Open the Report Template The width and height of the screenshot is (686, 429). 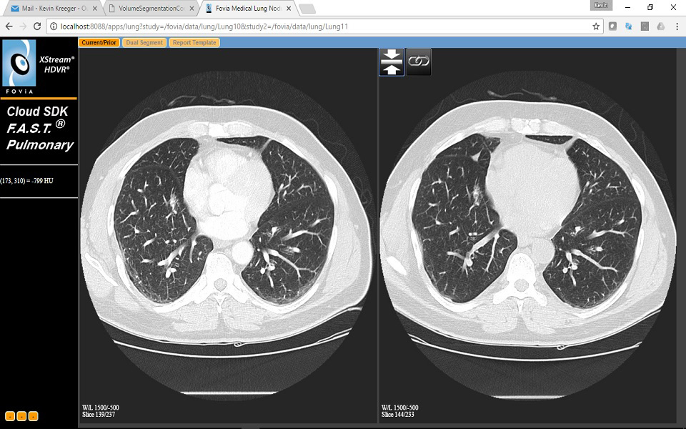click(194, 42)
